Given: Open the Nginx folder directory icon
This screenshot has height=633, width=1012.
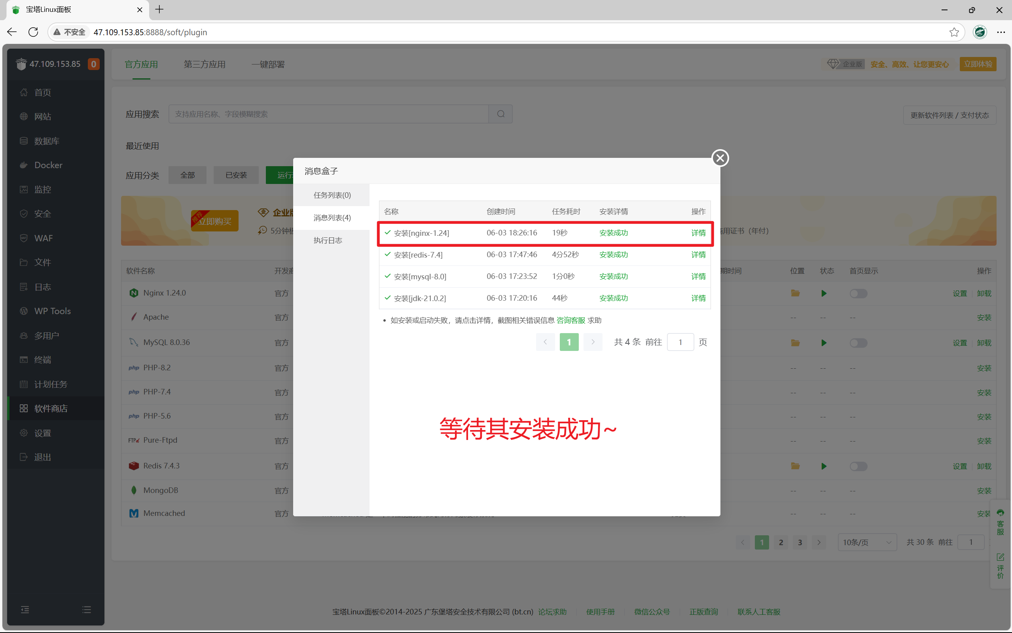Looking at the screenshot, I should pos(794,294).
